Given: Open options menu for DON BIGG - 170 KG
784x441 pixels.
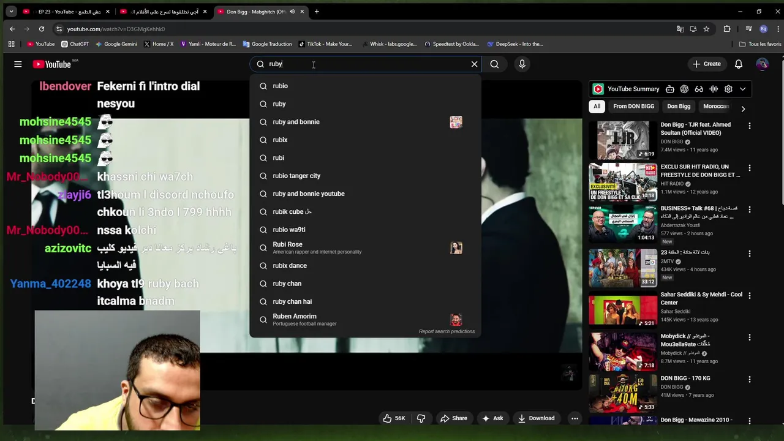Looking at the screenshot, I should click(750, 380).
